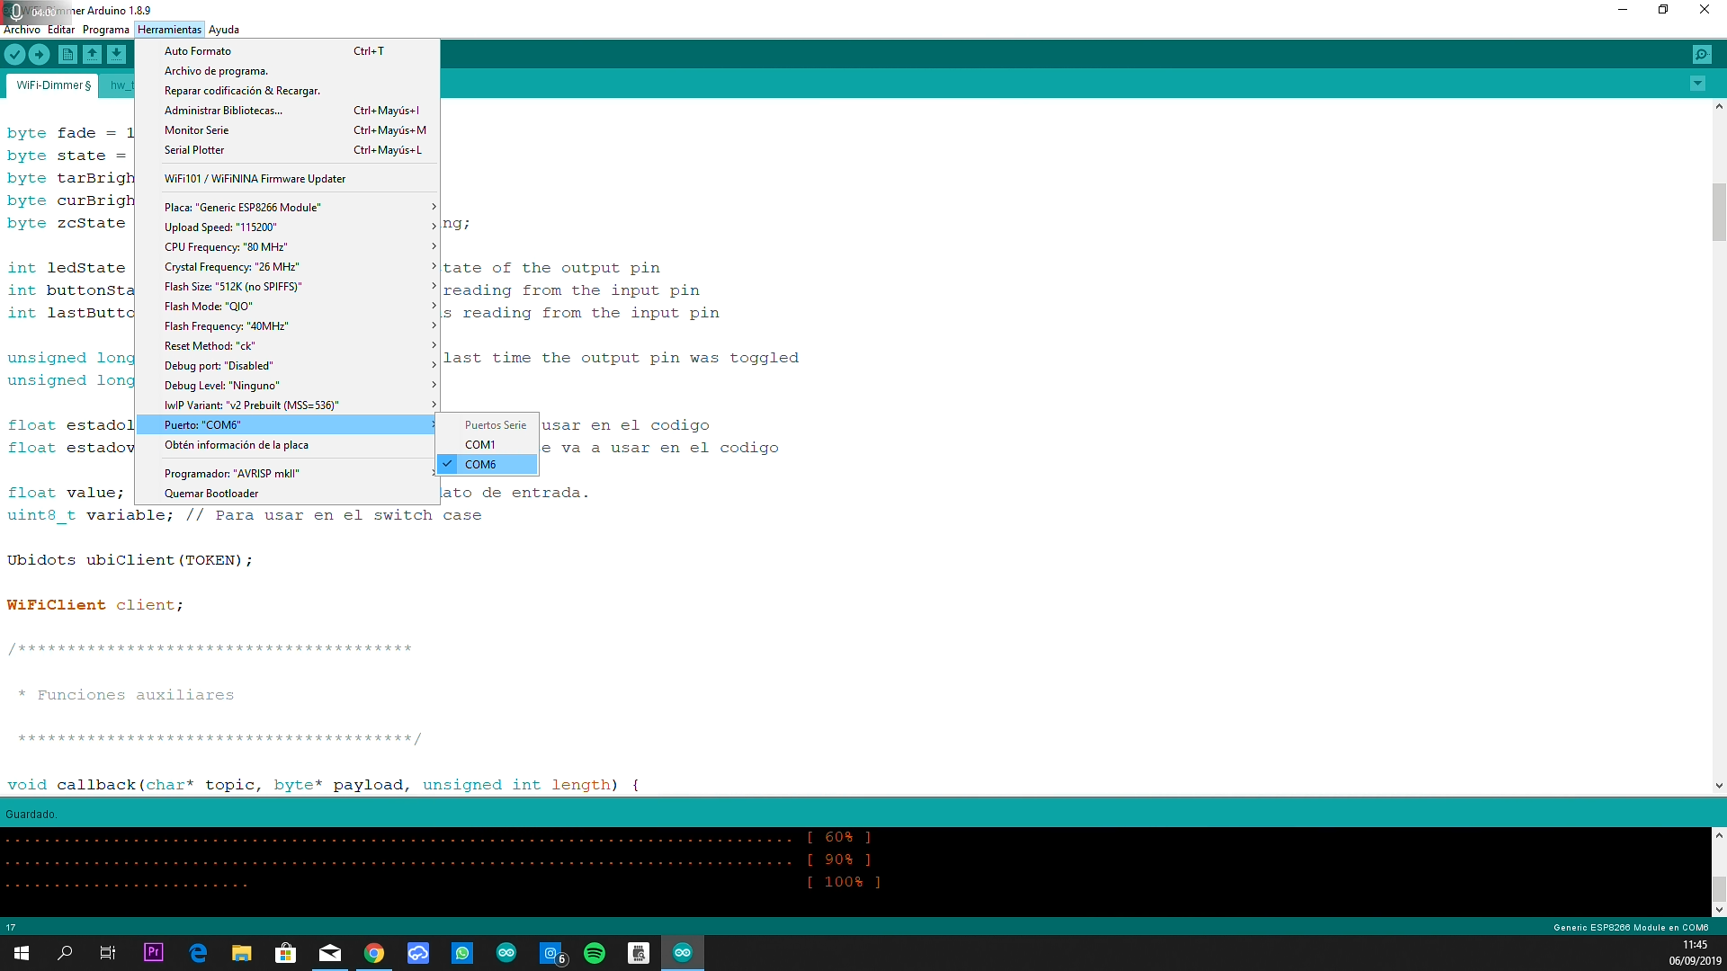Open the first Arduino icon in taskbar

[x=506, y=953]
